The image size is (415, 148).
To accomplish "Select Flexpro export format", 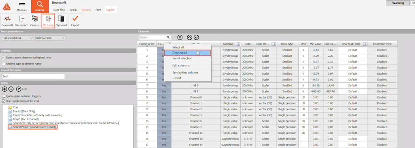I will [x=35, y=21].
